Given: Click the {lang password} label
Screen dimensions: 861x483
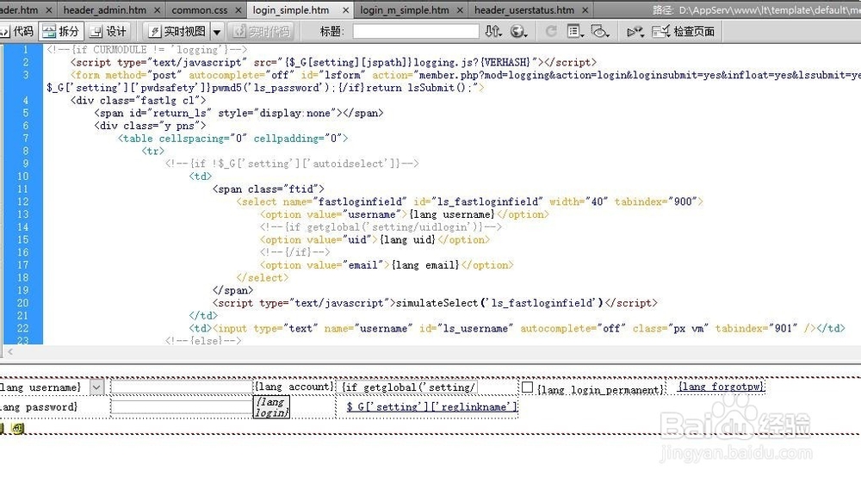Looking at the screenshot, I should click(39, 406).
